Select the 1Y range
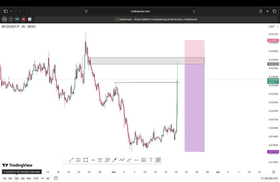Screen dimensions: 280x182 42,178
